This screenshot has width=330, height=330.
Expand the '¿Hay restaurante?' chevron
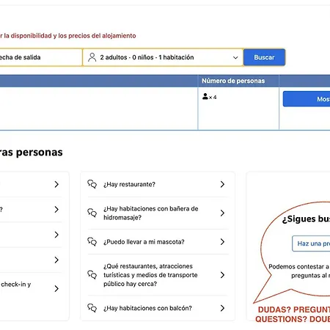point(222,184)
